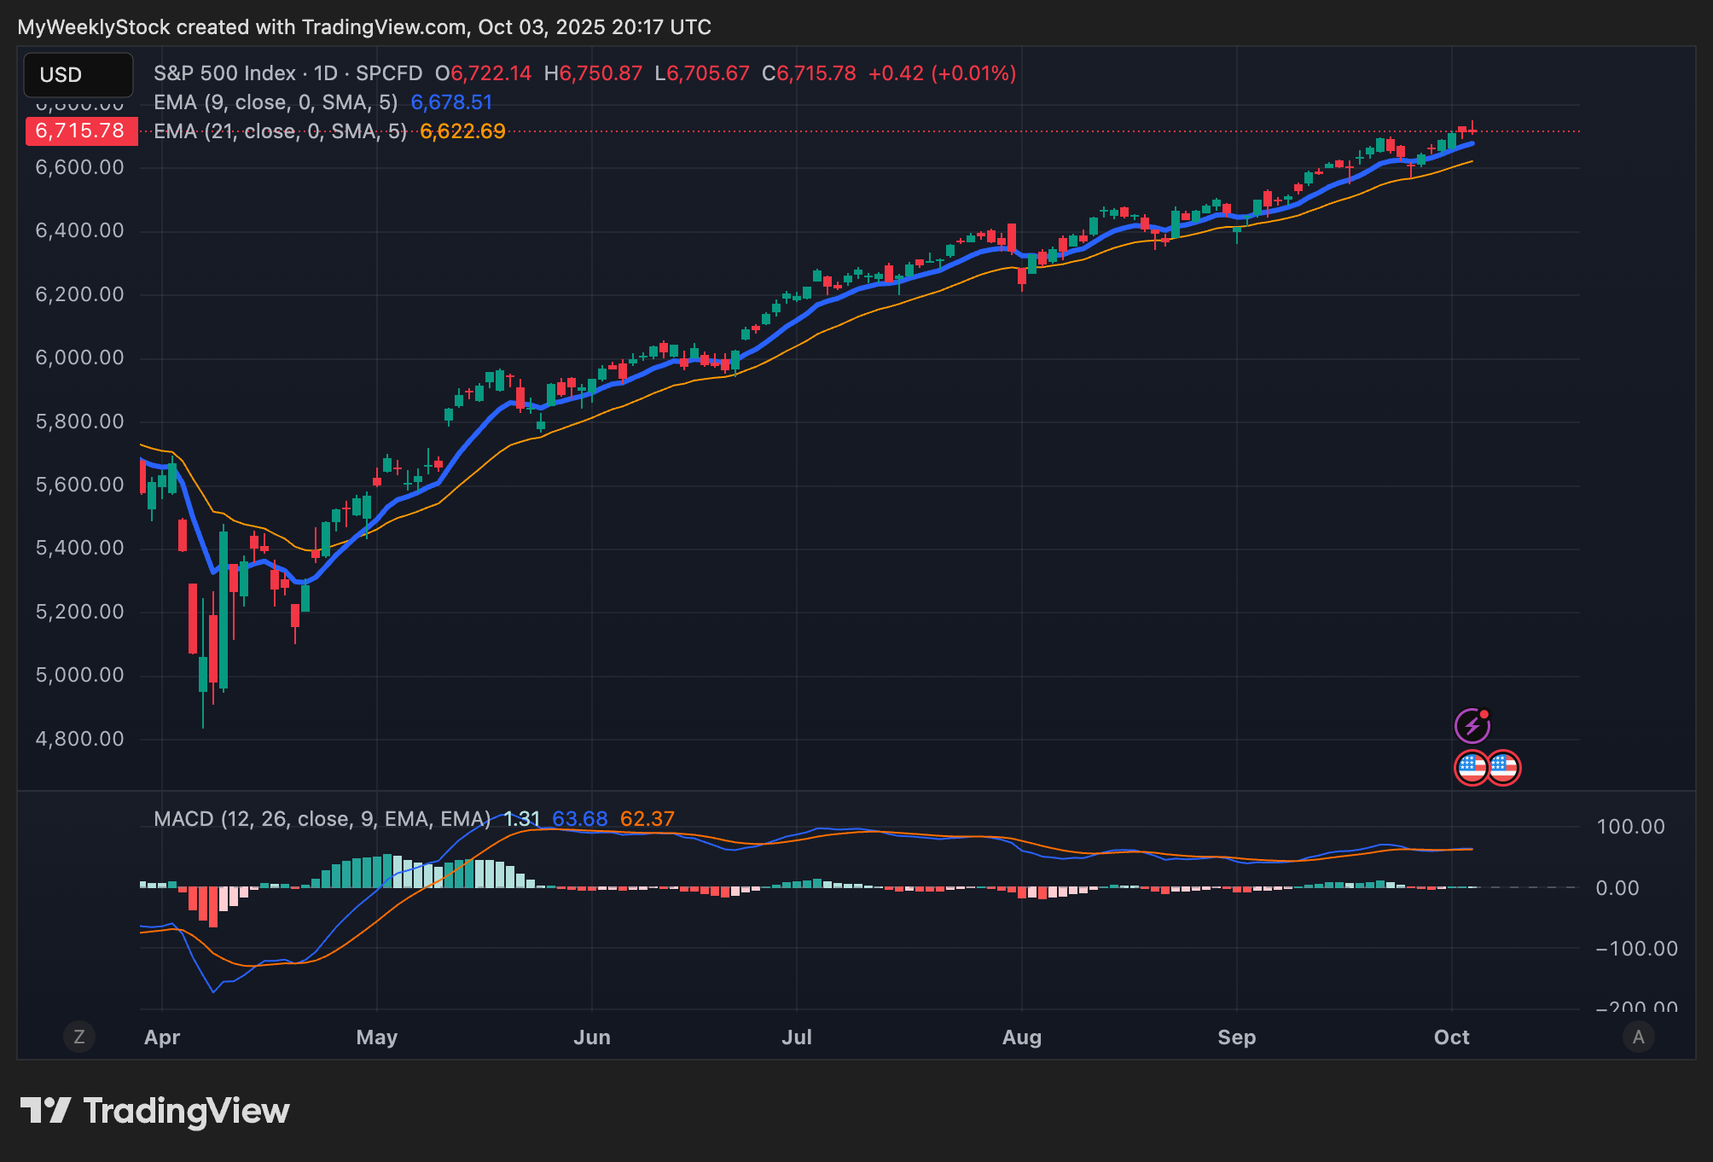Click the right US flag economic event icon

coord(1503,767)
